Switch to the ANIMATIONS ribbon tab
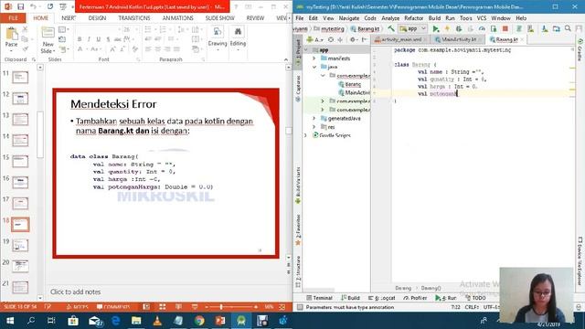Screen dimensions: 585x329 click(x=177, y=18)
